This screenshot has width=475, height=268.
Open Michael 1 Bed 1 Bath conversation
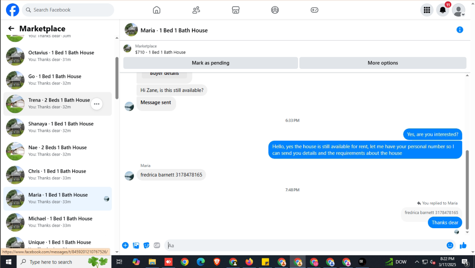click(x=58, y=222)
